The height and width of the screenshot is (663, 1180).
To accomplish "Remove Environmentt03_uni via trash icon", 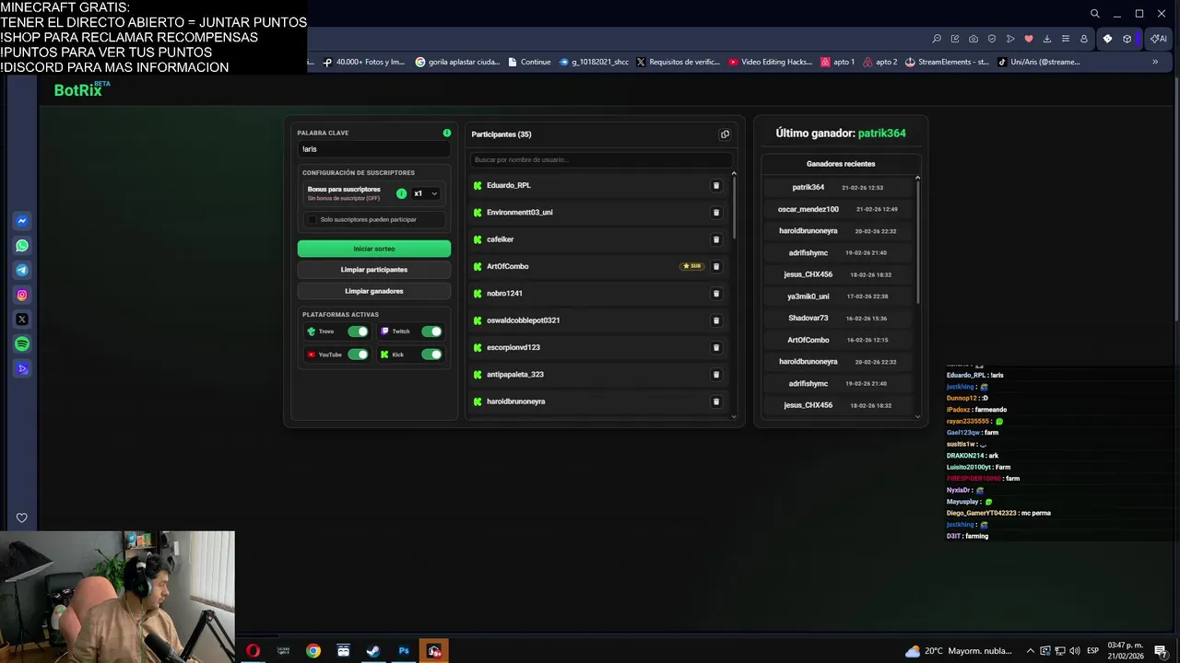I will point(716,213).
